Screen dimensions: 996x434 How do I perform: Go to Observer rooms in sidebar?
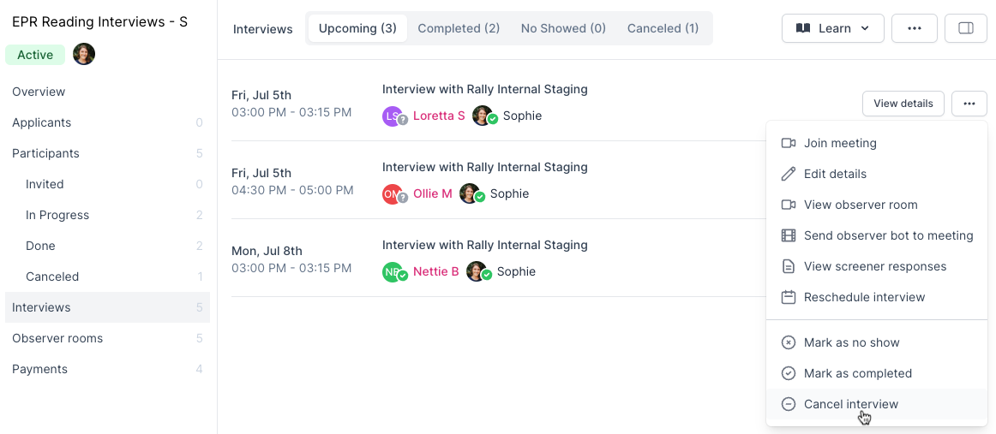(57, 338)
